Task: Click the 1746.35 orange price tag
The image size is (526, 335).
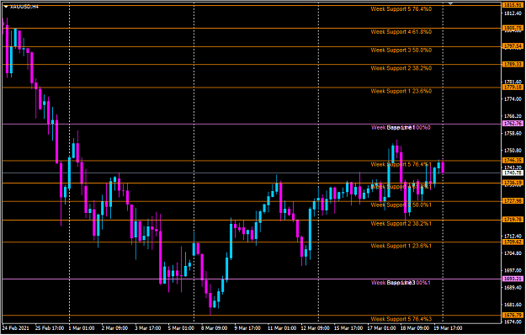Action: point(513,160)
